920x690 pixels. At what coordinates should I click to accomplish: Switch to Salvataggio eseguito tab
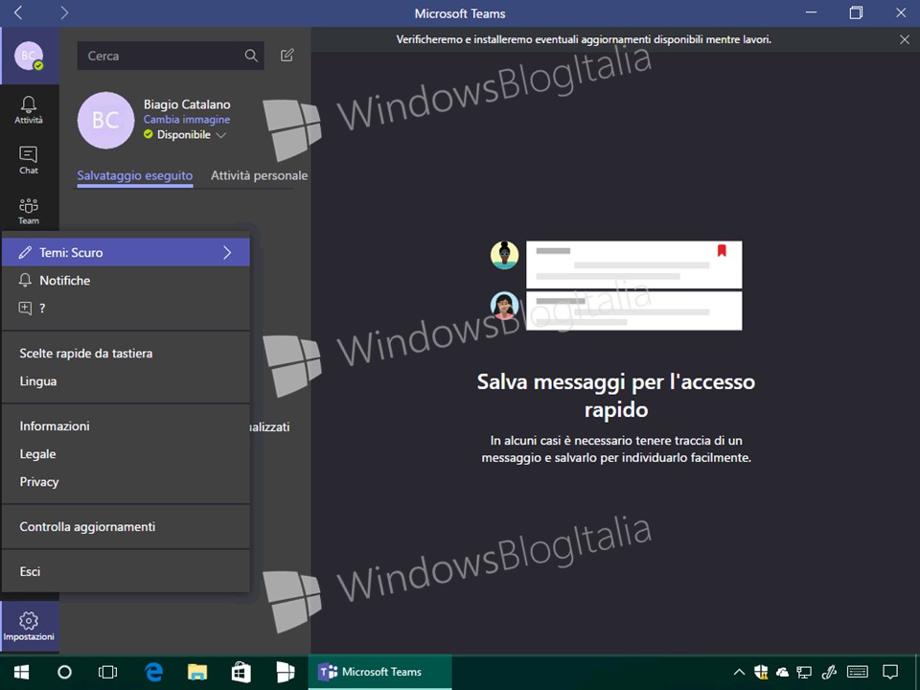click(135, 175)
